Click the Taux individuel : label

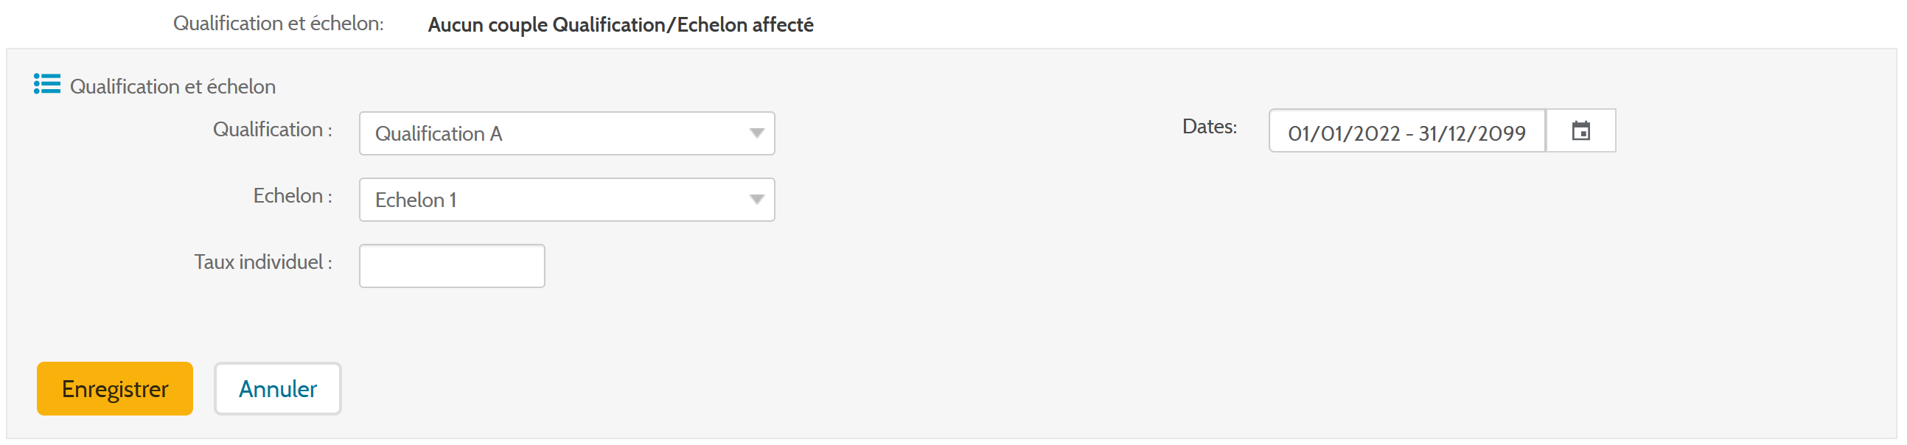tap(263, 262)
